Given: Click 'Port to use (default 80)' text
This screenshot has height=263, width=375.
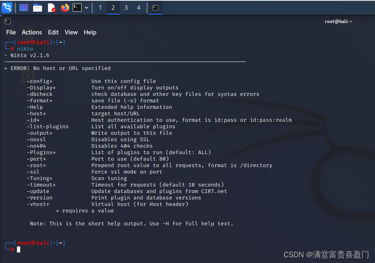Looking at the screenshot, I should click(130, 159).
